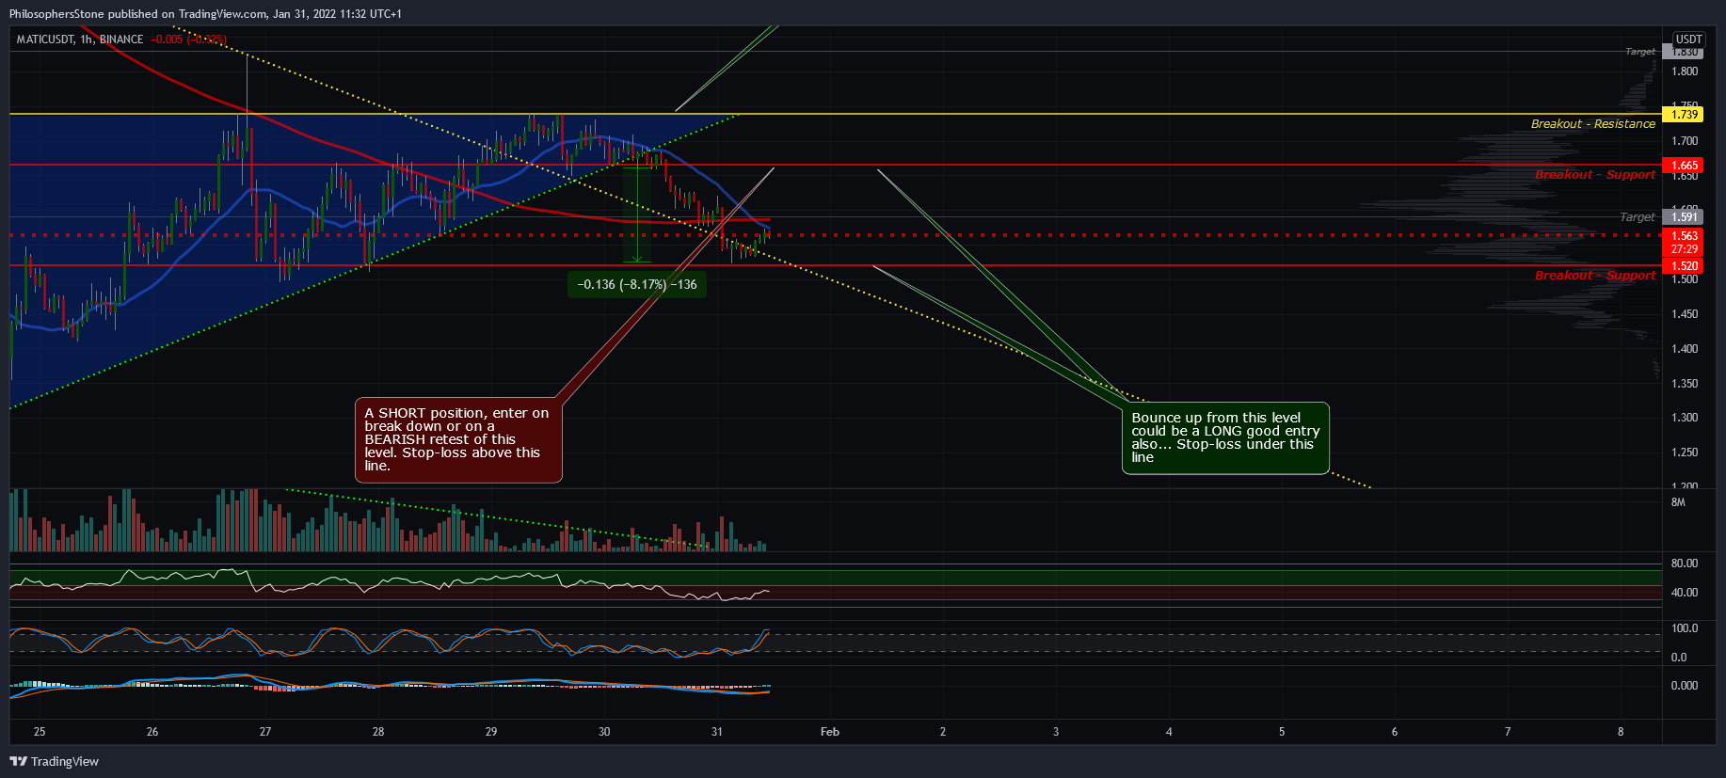
Task: Click the 1.800 price scale label
Action: coord(1684,71)
